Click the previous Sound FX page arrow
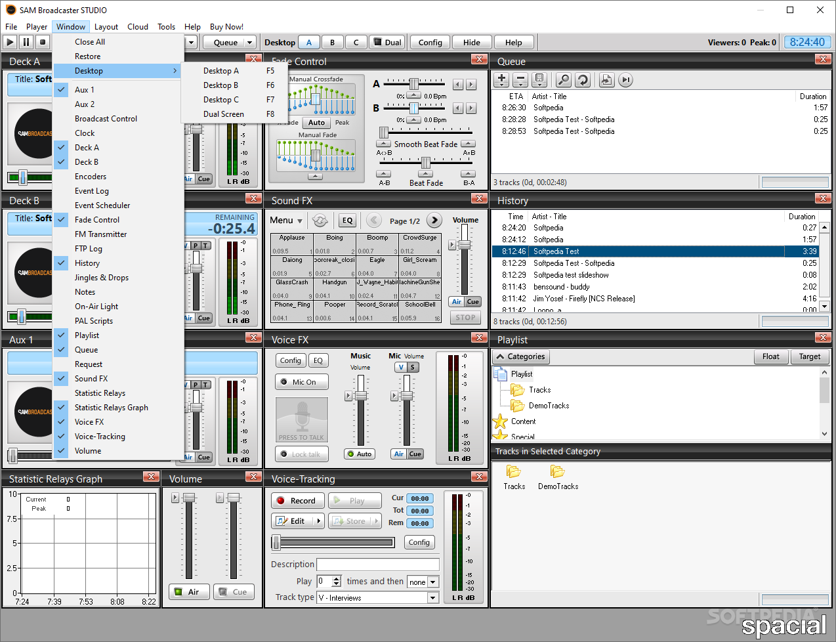Image resolution: width=836 pixels, height=642 pixels. click(374, 221)
